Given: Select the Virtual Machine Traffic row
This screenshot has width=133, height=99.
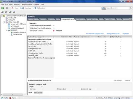Looking at the screenshot, I should pos(80,53).
